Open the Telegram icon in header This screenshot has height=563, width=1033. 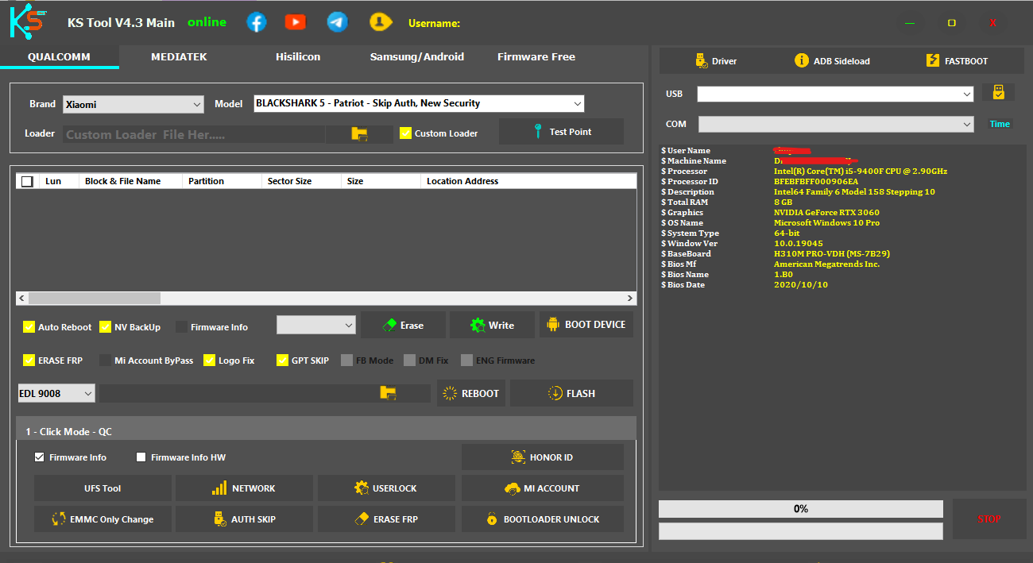point(337,22)
